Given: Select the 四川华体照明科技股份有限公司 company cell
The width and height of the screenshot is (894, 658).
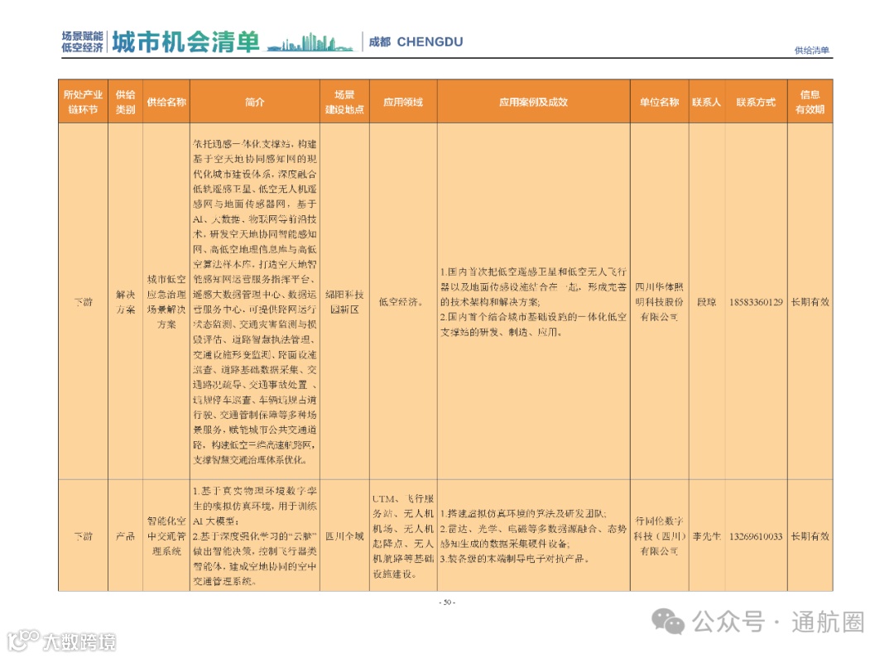Looking at the screenshot, I should coord(659,301).
